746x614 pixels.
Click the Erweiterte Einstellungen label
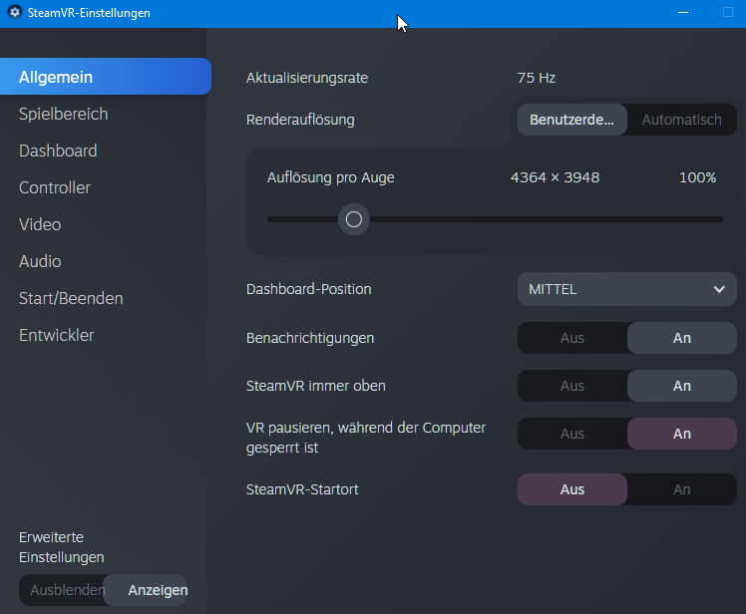pos(62,547)
